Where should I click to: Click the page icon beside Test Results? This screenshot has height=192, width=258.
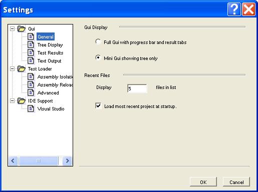(x=31, y=52)
